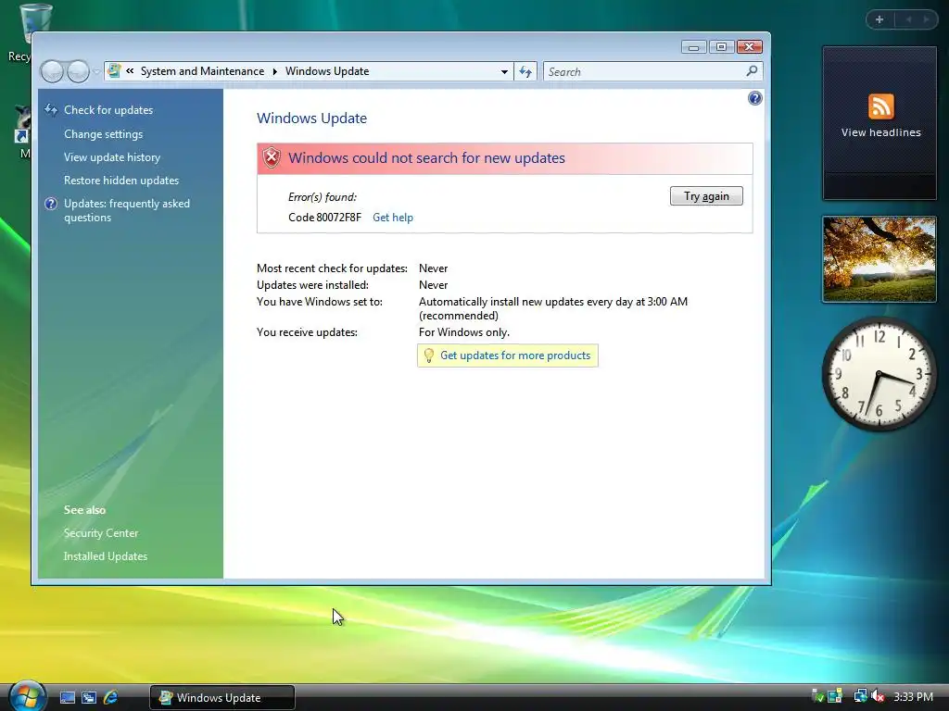Screen dimensions: 949x711
Task: Expand the address bar double-chevron
Action: (130, 71)
